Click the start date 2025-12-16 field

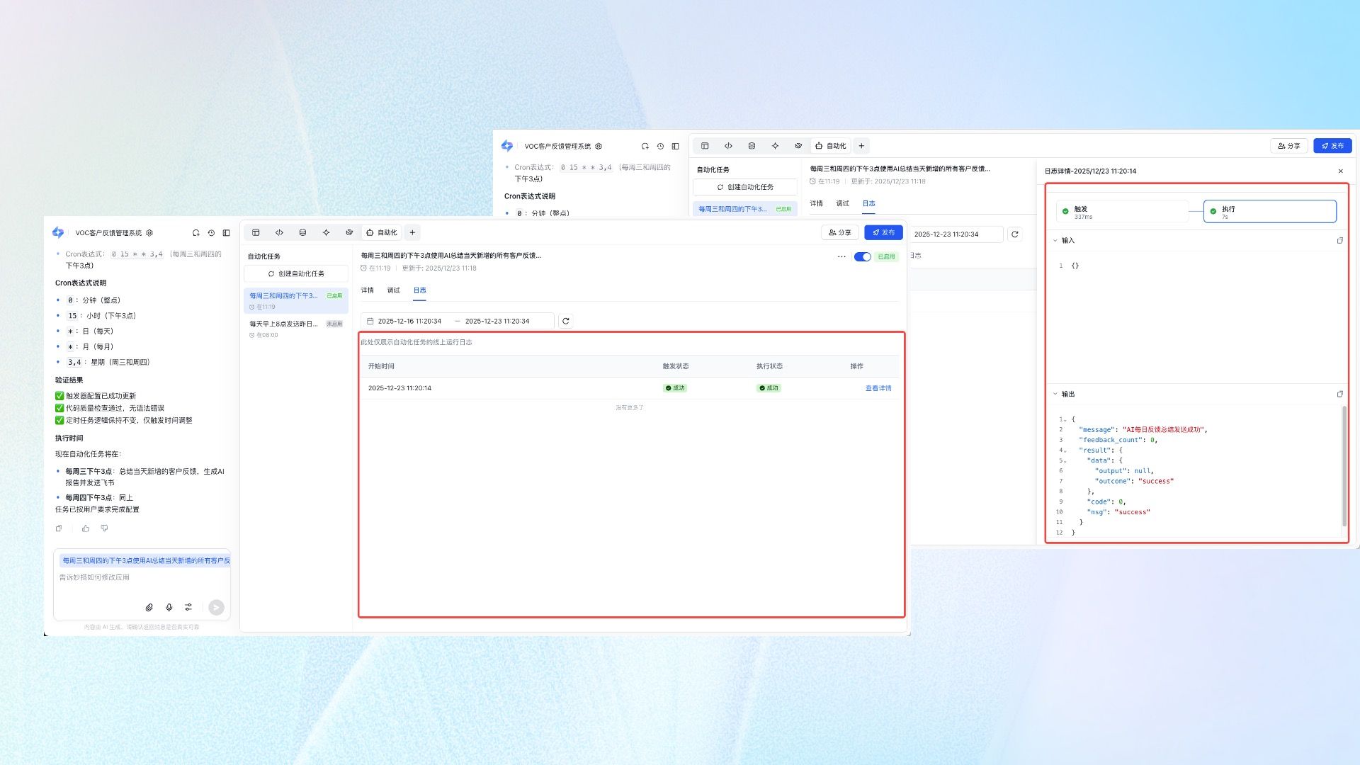click(409, 321)
